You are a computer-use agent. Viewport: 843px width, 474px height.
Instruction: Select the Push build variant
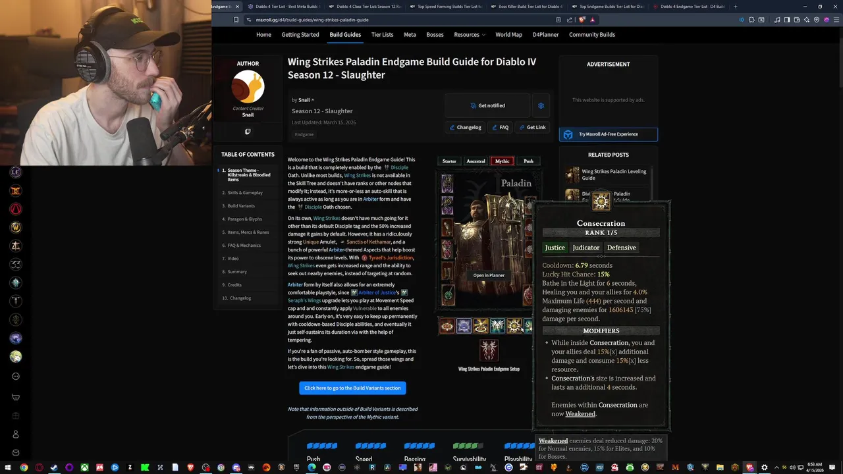pos(528,161)
